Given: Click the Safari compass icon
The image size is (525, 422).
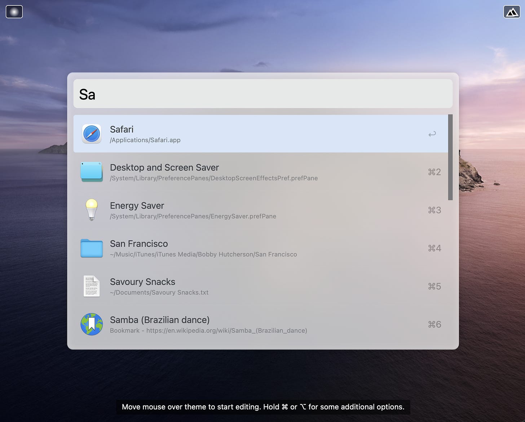Looking at the screenshot, I should (92, 134).
